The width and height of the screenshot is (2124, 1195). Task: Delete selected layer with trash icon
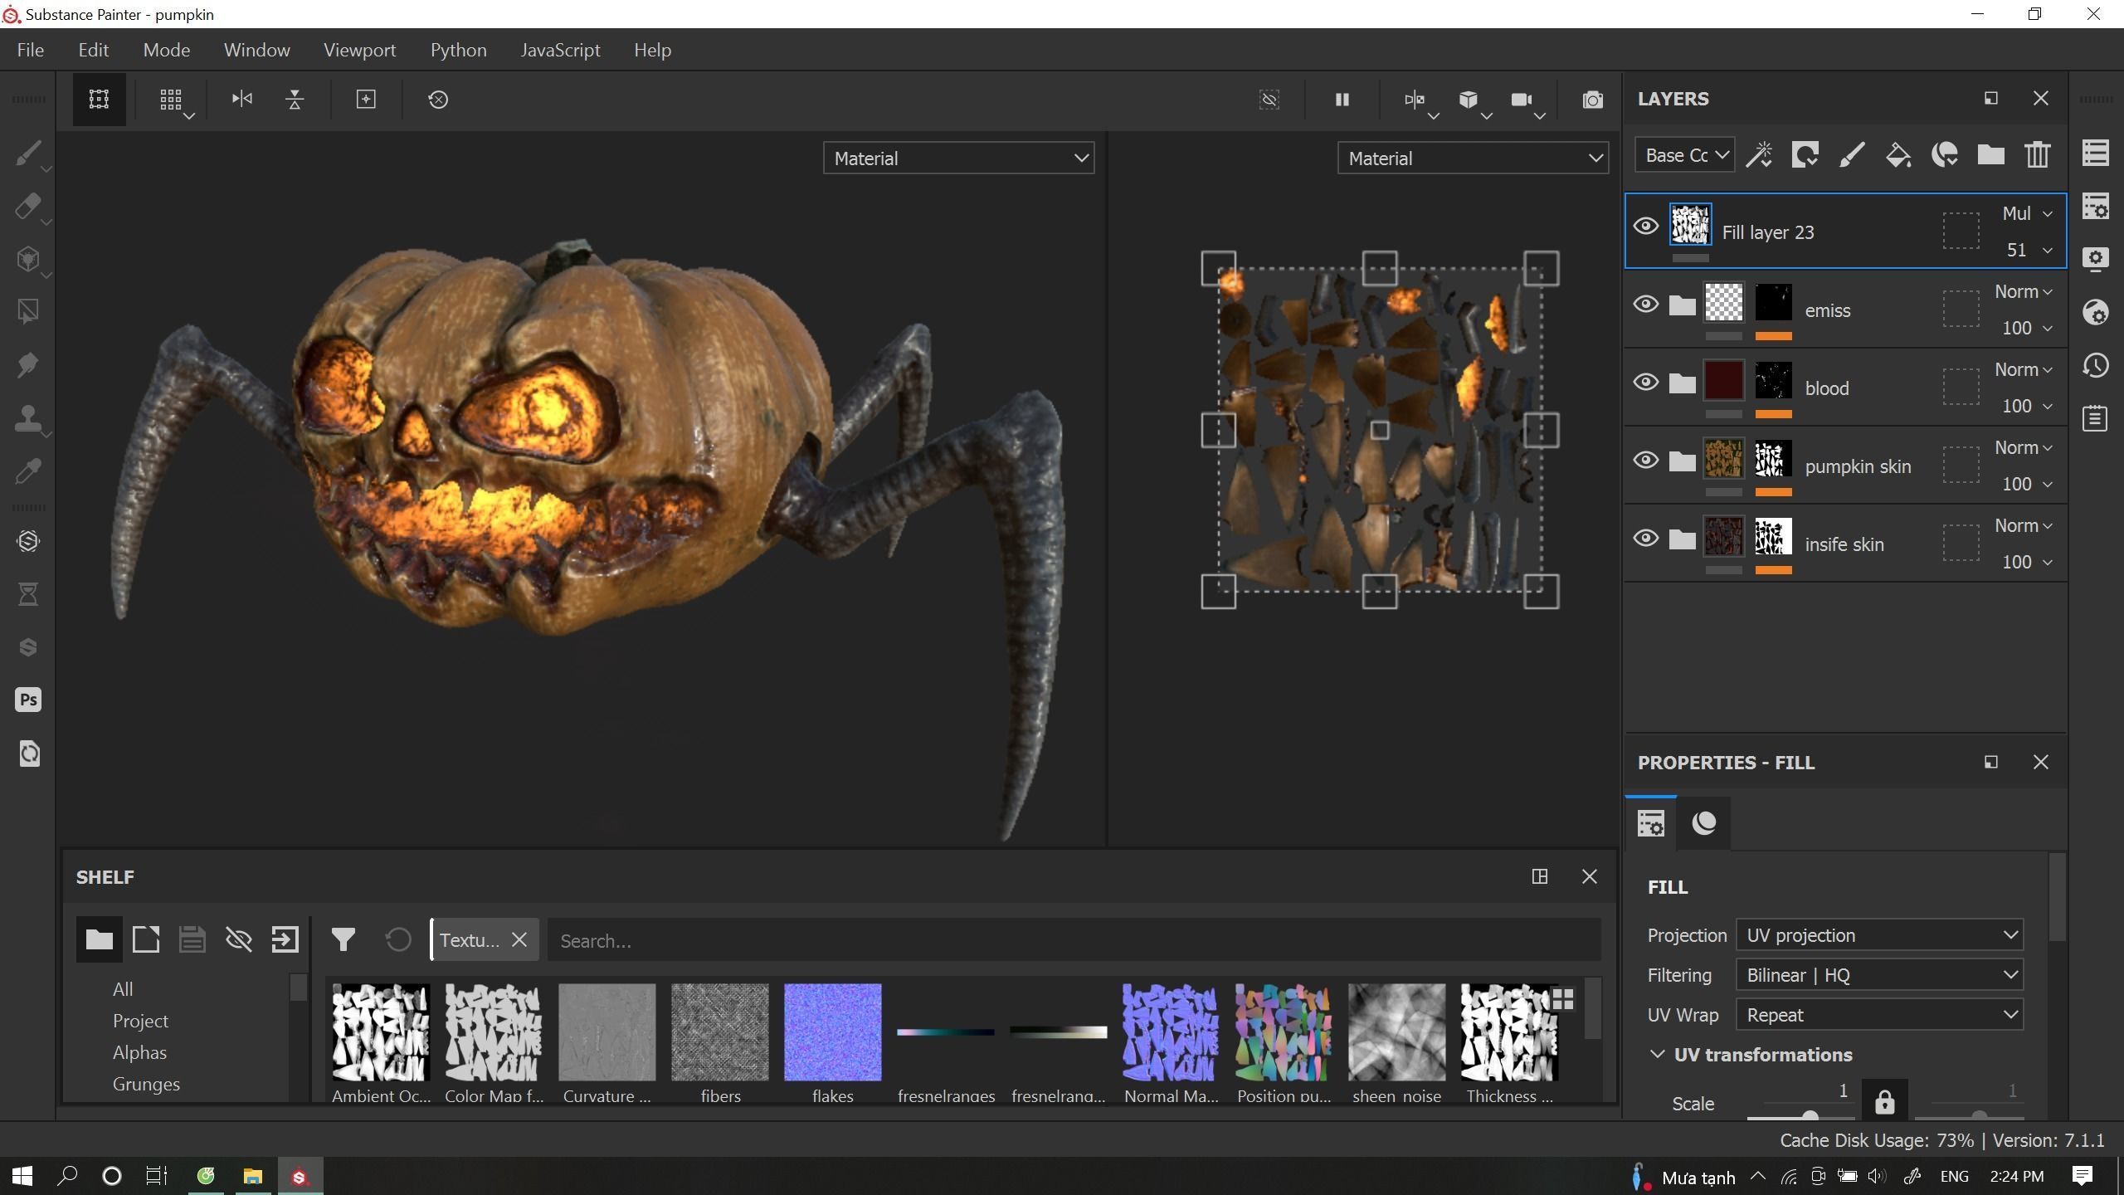point(2038,155)
